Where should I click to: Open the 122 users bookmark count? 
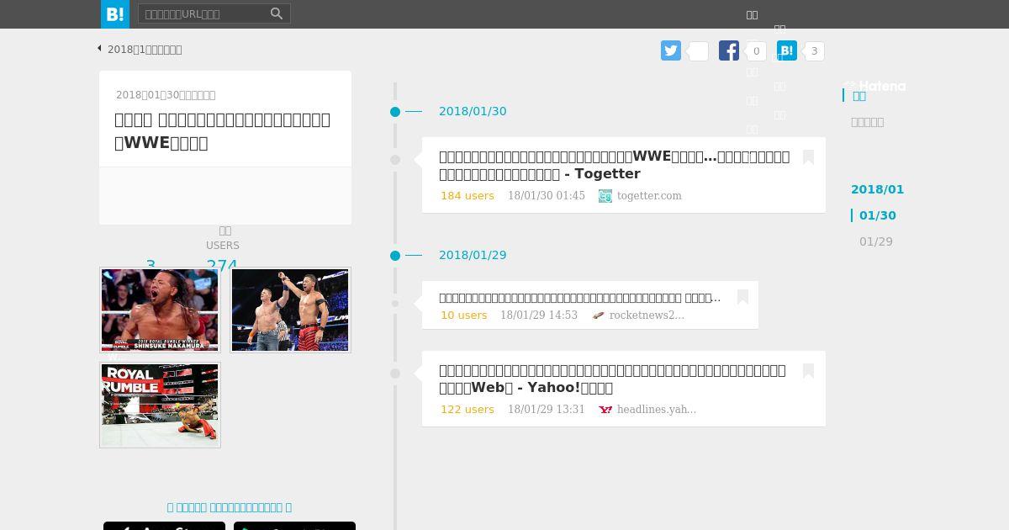click(468, 410)
